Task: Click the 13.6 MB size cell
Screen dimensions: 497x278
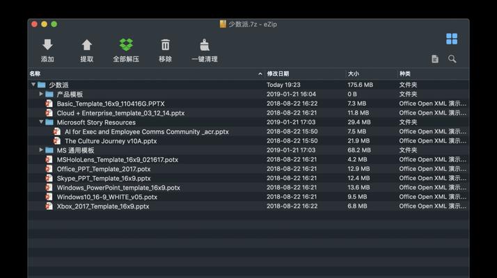Action: point(358,188)
